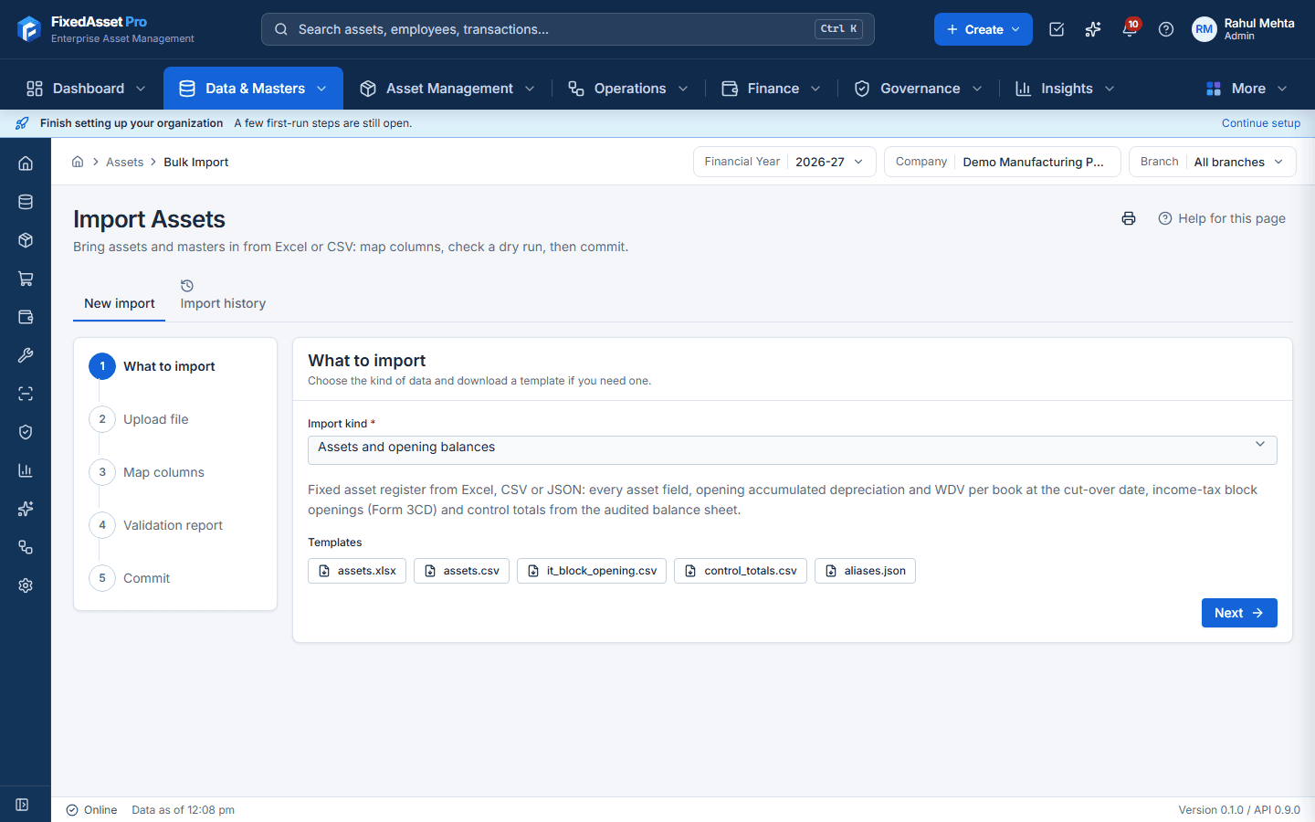Click the RM user avatar

(1205, 29)
